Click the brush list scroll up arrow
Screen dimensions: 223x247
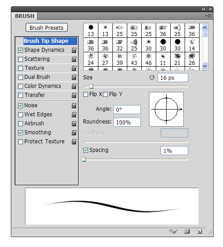pos(204,28)
